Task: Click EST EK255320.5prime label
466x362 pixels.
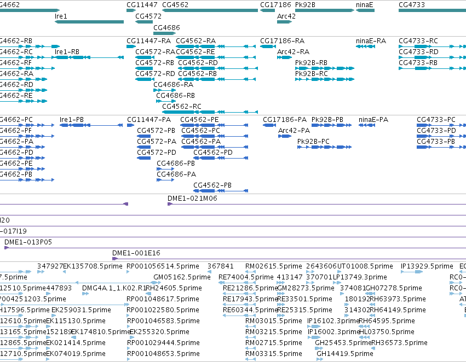Action: click(159, 332)
